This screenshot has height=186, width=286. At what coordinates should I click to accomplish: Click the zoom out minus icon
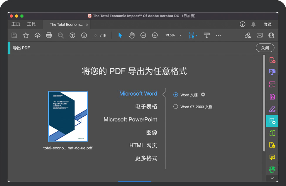(143, 35)
